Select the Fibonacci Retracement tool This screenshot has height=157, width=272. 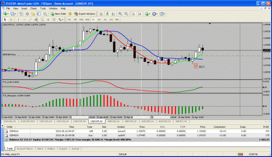(x=42, y=20)
